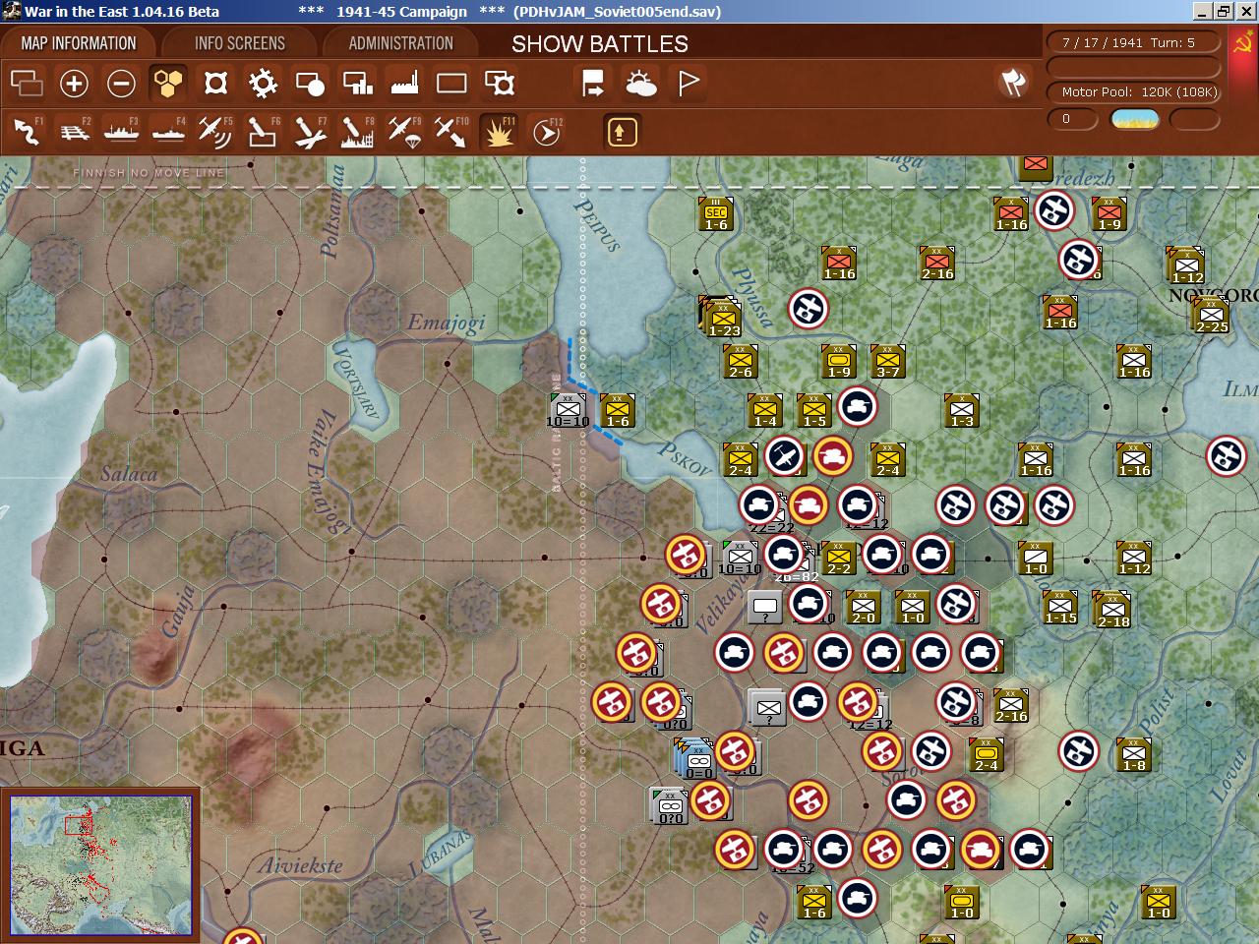Click the field showing 0

point(1073,119)
